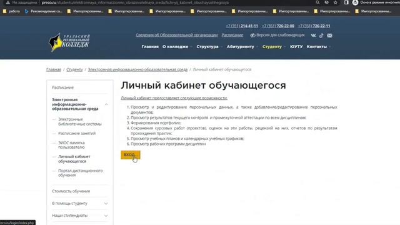This screenshot has width=400, height=225.
Task: Click 'Главная' breadcrumb link
Action: click(x=54, y=69)
